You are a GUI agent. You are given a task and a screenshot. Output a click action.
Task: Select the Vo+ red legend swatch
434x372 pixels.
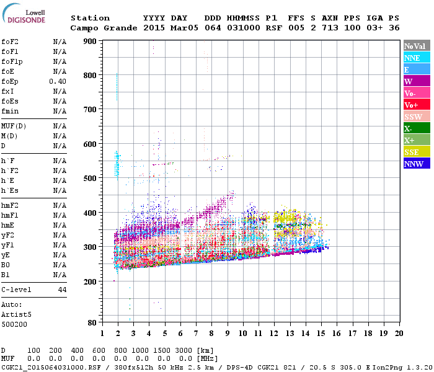[x=417, y=105]
